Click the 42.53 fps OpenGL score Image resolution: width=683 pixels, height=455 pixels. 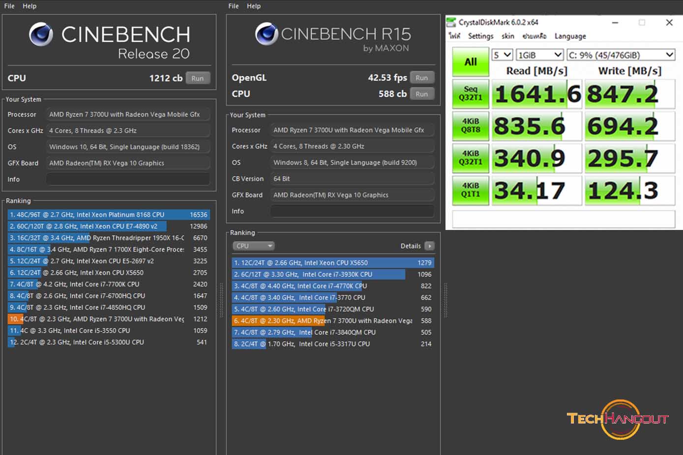(x=387, y=78)
